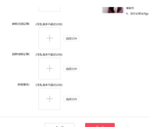This screenshot has height=127, width=165.
Task: Click the note reading 4、照片必须支持jp
Action: pyautogui.click(x=137, y=14)
